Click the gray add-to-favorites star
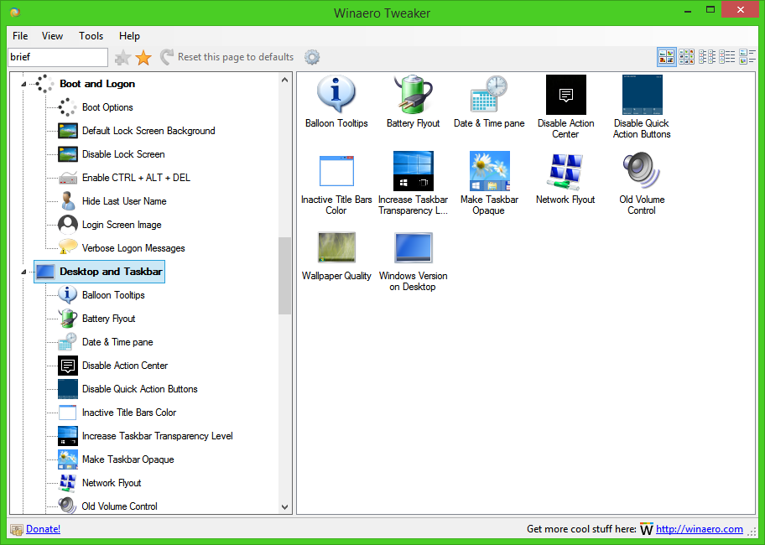The width and height of the screenshot is (765, 545). coord(122,58)
